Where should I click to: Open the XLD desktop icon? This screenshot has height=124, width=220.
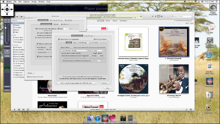(x=210, y=95)
